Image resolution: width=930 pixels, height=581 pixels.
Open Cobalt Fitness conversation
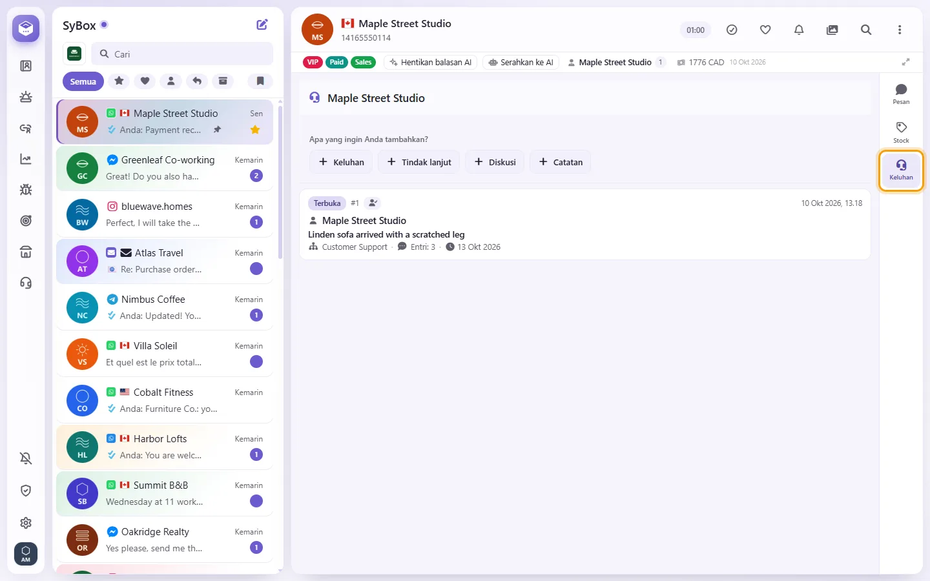[165, 400]
